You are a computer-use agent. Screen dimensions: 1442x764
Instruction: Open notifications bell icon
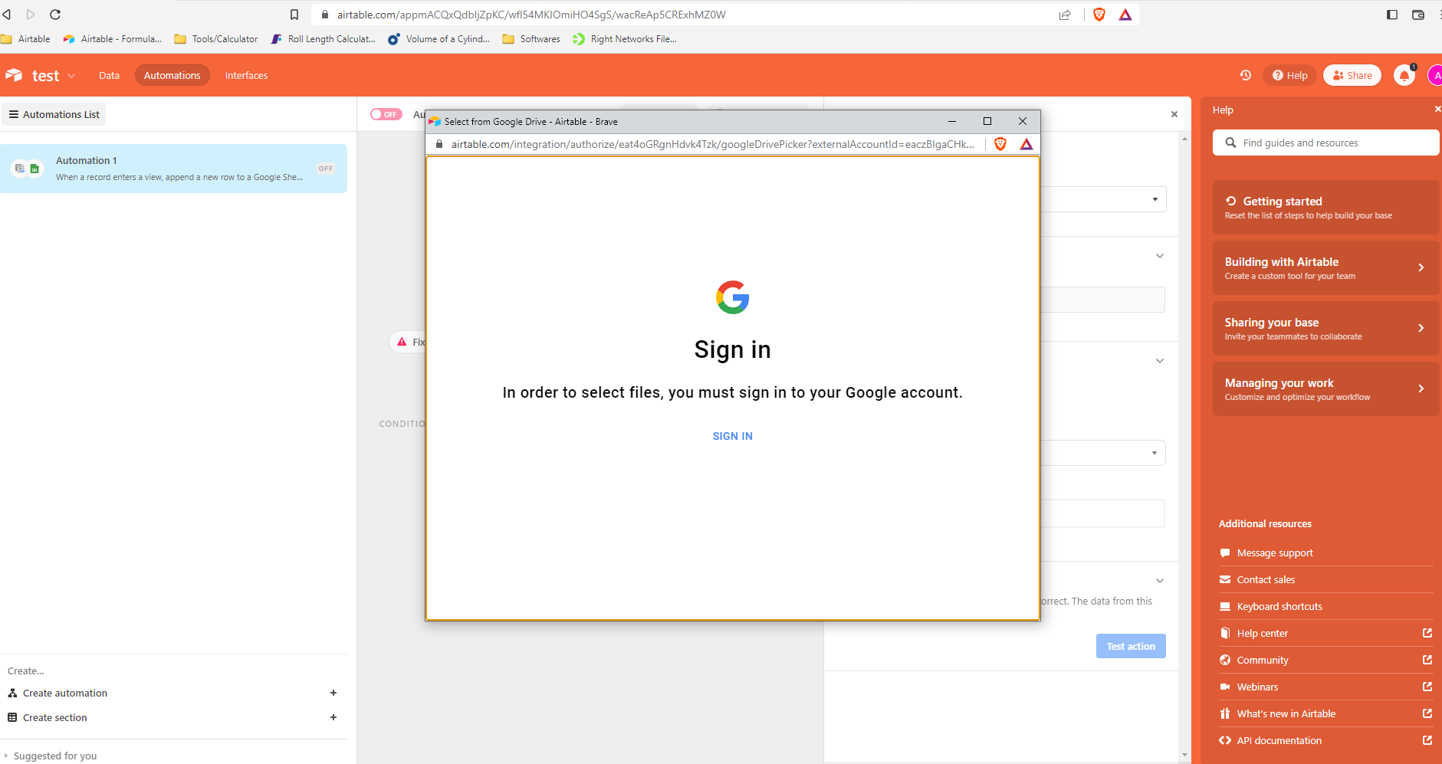click(x=1404, y=75)
